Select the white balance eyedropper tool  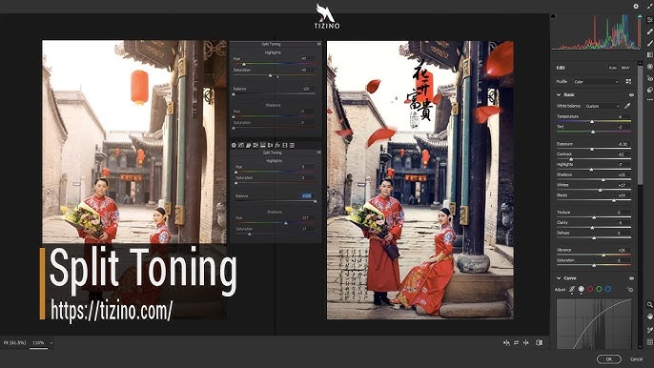click(x=627, y=106)
